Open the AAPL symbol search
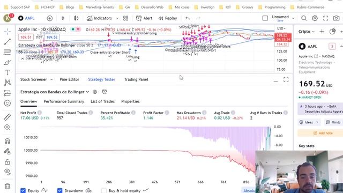 pyautogui.click(x=26, y=18)
